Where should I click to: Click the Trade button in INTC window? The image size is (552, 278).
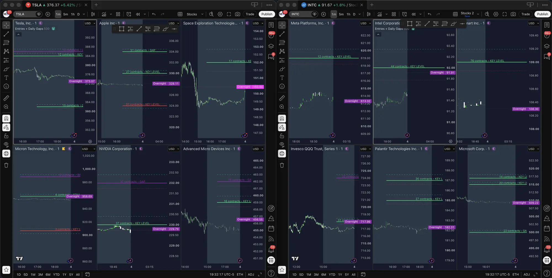pyautogui.click(x=526, y=14)
